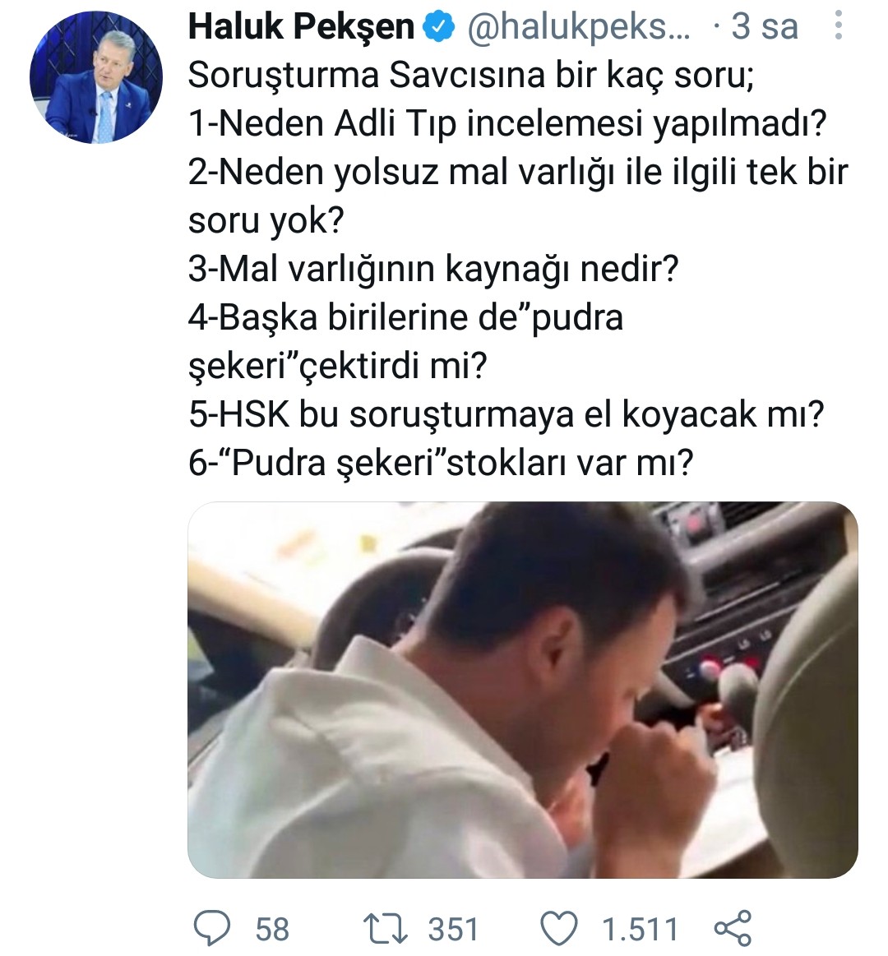Screen dimensions: 888x956
Task: Click the "2-Neden yolsuz mal varlığı" line
Action: click(x=518, y=173)
